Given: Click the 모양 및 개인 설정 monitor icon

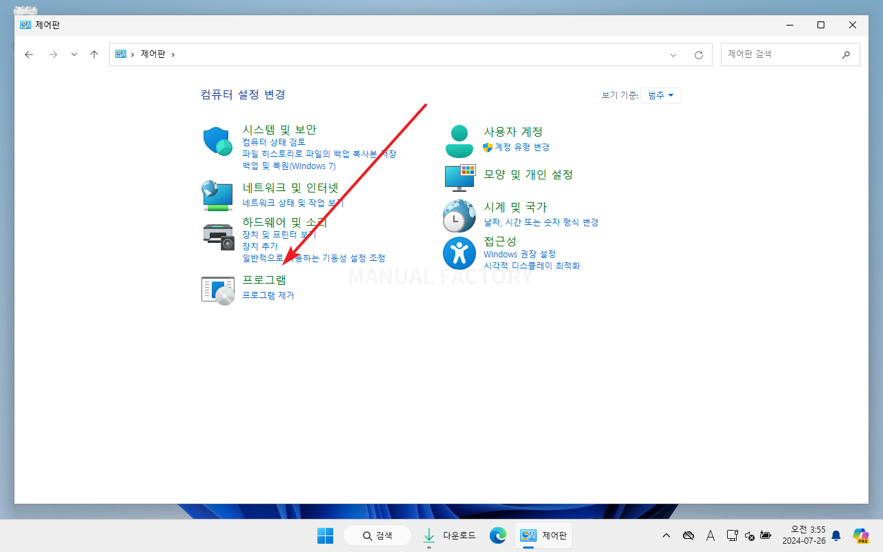Looking at the screenshot, I should click(x=460, y=177).
